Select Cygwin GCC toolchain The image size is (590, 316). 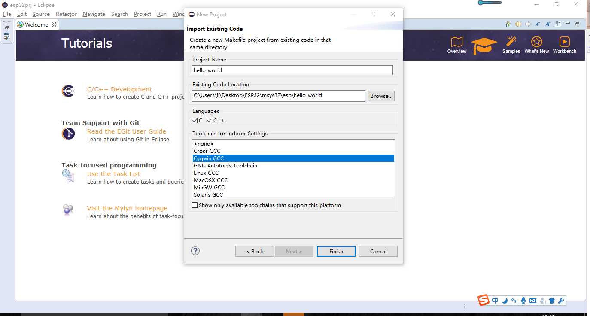293,158
